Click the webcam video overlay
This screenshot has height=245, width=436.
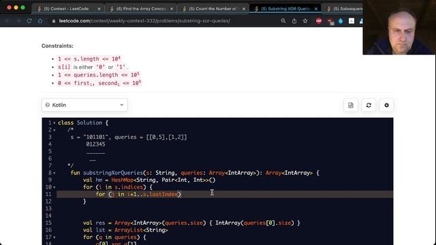[x=399, y=27]
